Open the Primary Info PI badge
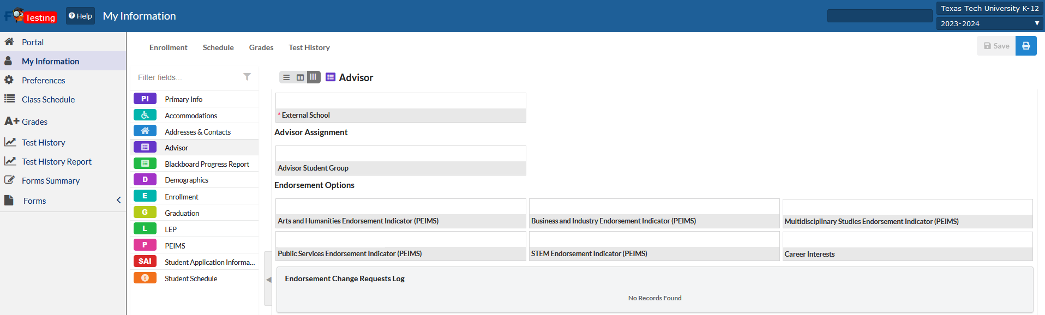 145,99
